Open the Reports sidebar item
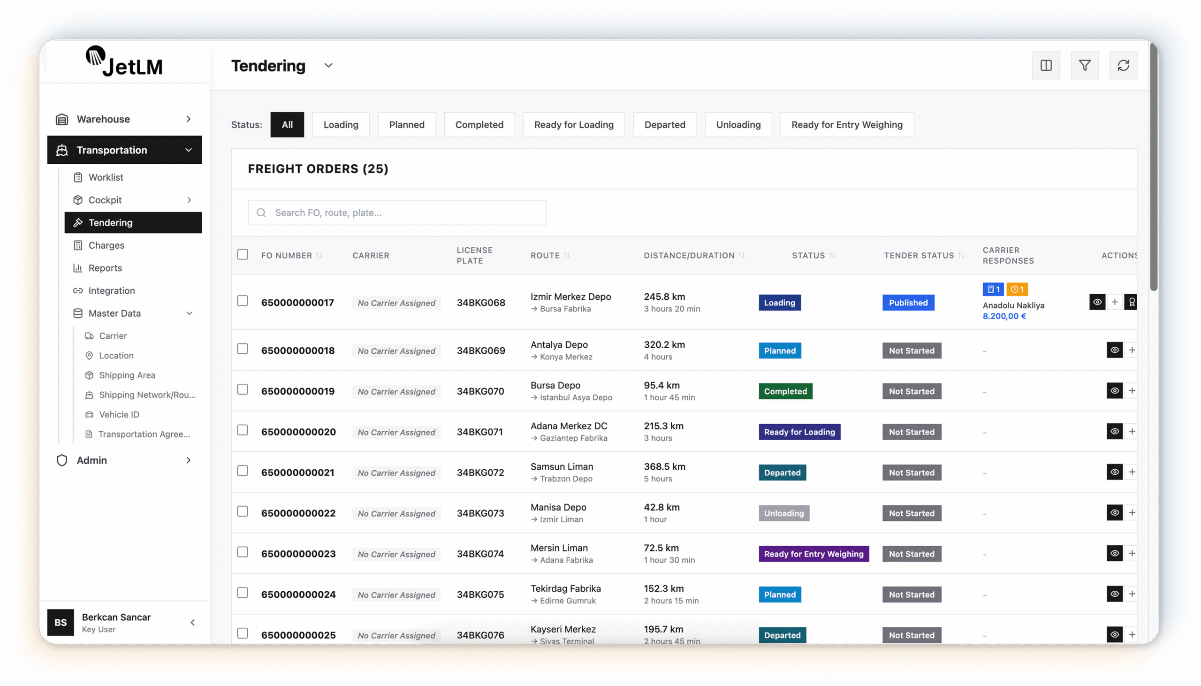 tap(105, 267)
